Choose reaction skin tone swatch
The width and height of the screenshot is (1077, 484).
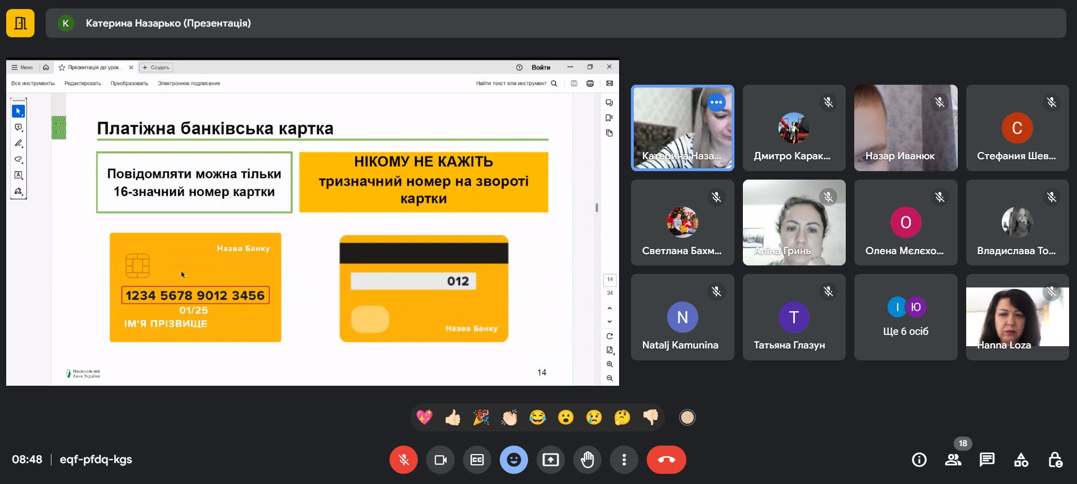687,417
